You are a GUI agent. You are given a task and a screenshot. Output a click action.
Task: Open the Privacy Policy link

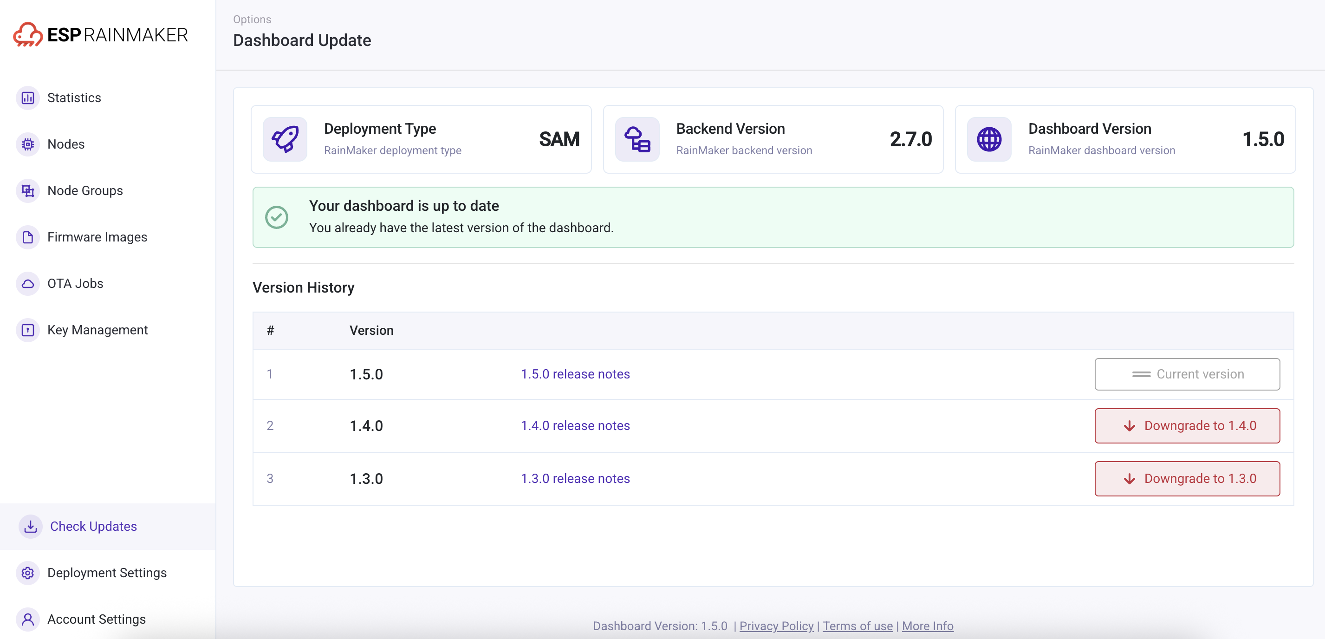tap(776, 626)
